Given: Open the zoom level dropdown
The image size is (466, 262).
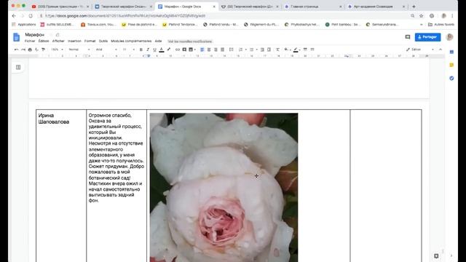Looking at the screenshot, I should pos(57,49).
